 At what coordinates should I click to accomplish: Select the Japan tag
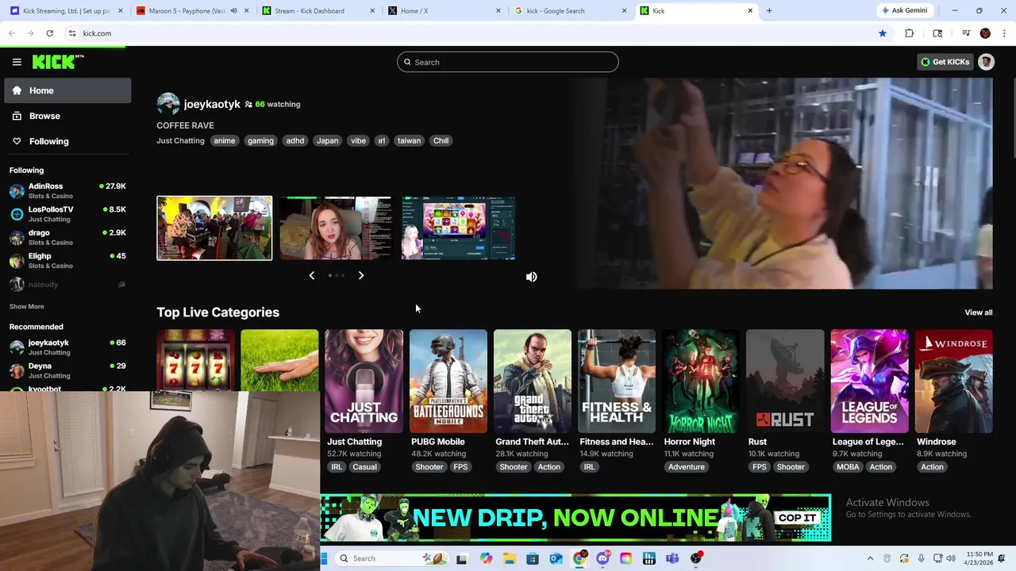point(328,140)
